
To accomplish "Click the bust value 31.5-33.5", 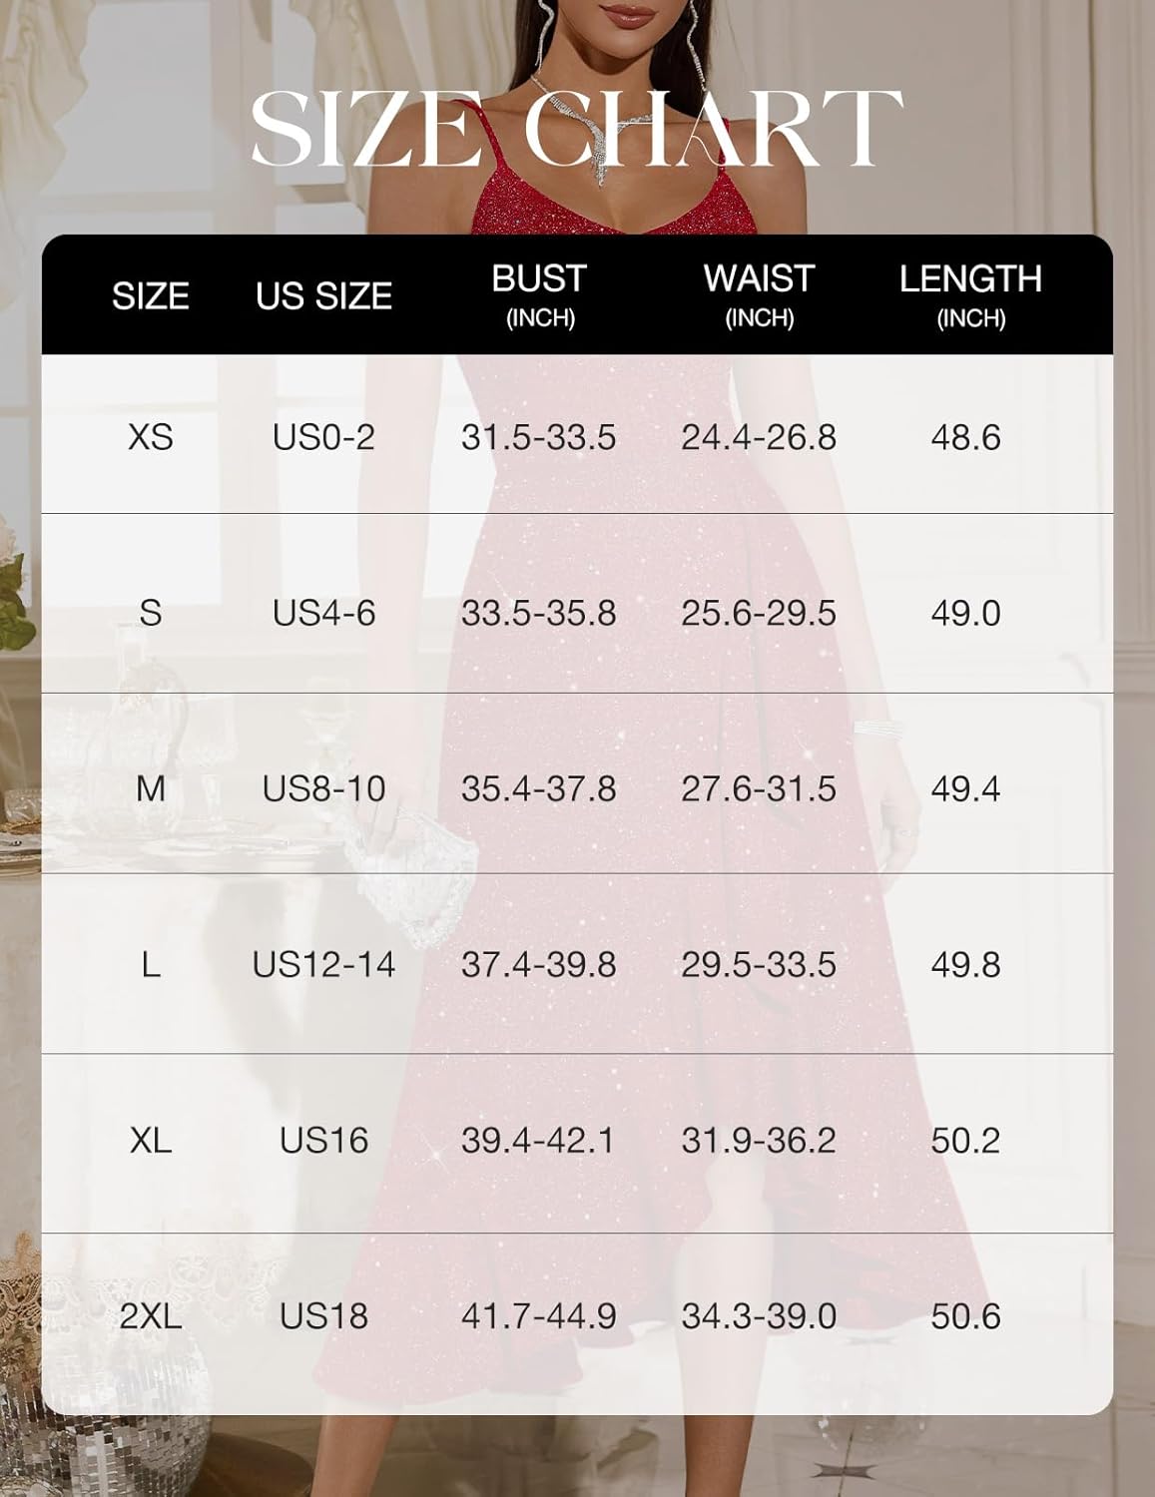I will [x=539, y=437].
